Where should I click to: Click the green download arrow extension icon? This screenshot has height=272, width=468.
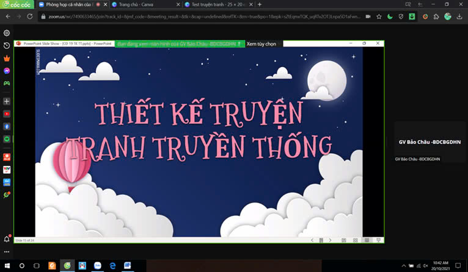412,16
